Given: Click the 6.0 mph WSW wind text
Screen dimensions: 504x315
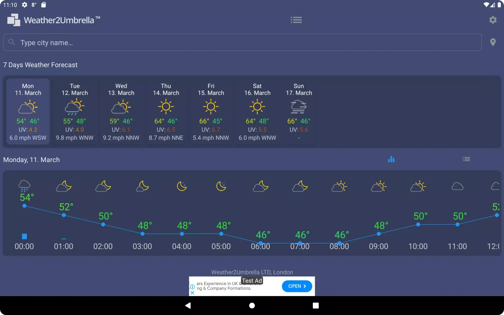Looking at the screenshot, I should pos(28,138).
